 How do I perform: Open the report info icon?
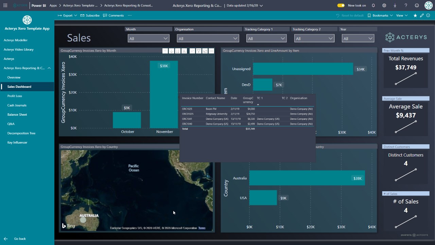pyautogui.click(x=428, y=15)
